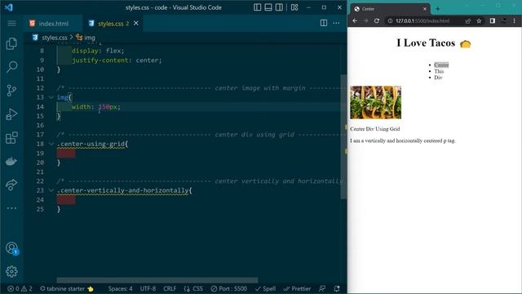The height and width of the screenshot is (294, 522).
Task: Open the Run and Debug view
Action: pos(11,114)
